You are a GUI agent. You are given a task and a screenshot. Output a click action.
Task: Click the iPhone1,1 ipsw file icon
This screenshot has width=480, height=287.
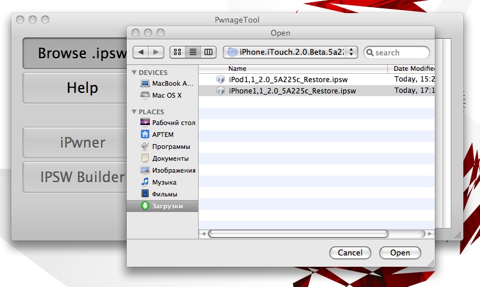point(221,91)
